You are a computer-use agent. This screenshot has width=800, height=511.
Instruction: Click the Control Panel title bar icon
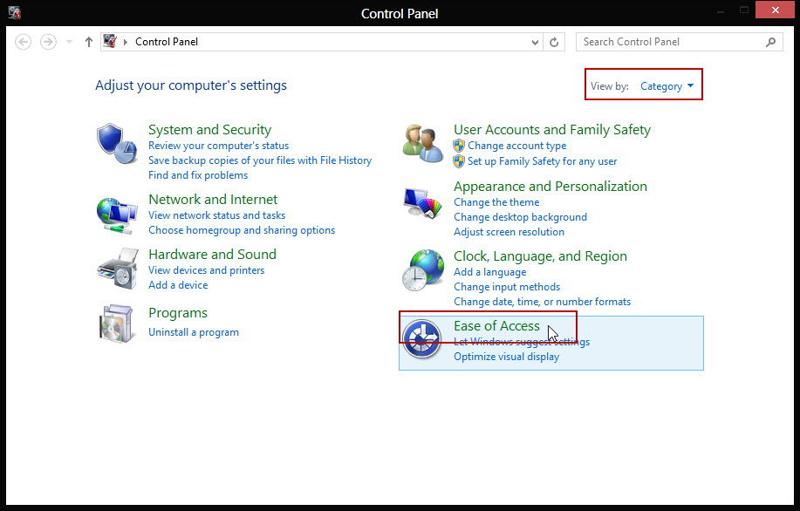14,13
